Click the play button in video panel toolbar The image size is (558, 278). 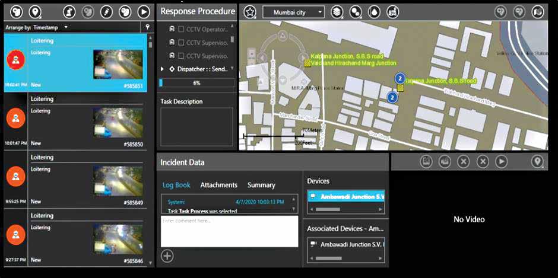pyautogui.click(x=502, y=161)
